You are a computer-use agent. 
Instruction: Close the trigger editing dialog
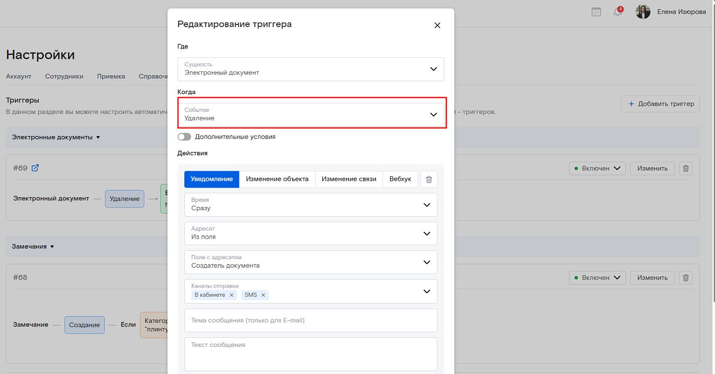pyautogui.click(x=437, y=25)
